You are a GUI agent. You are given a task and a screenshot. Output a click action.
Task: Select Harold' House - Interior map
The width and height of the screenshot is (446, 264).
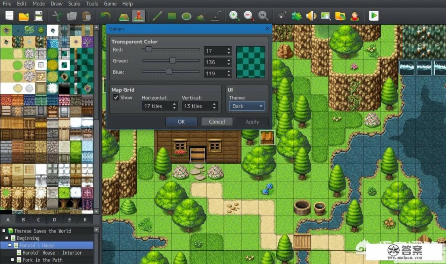pos(52,253)
